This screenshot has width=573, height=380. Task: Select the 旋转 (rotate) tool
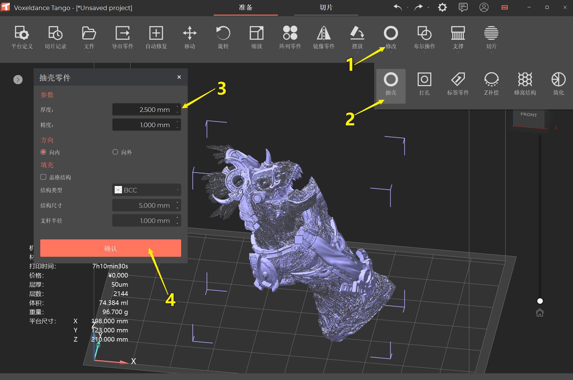pyautogui.click(x=223, y=37)
